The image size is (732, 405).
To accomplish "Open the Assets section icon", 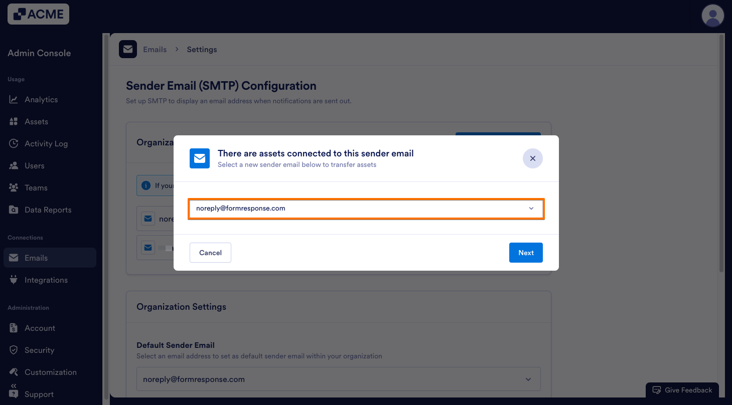I will coord(15,121).
